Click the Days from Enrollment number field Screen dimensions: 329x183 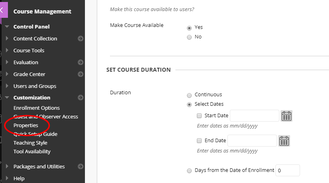[x=287, y=170]
